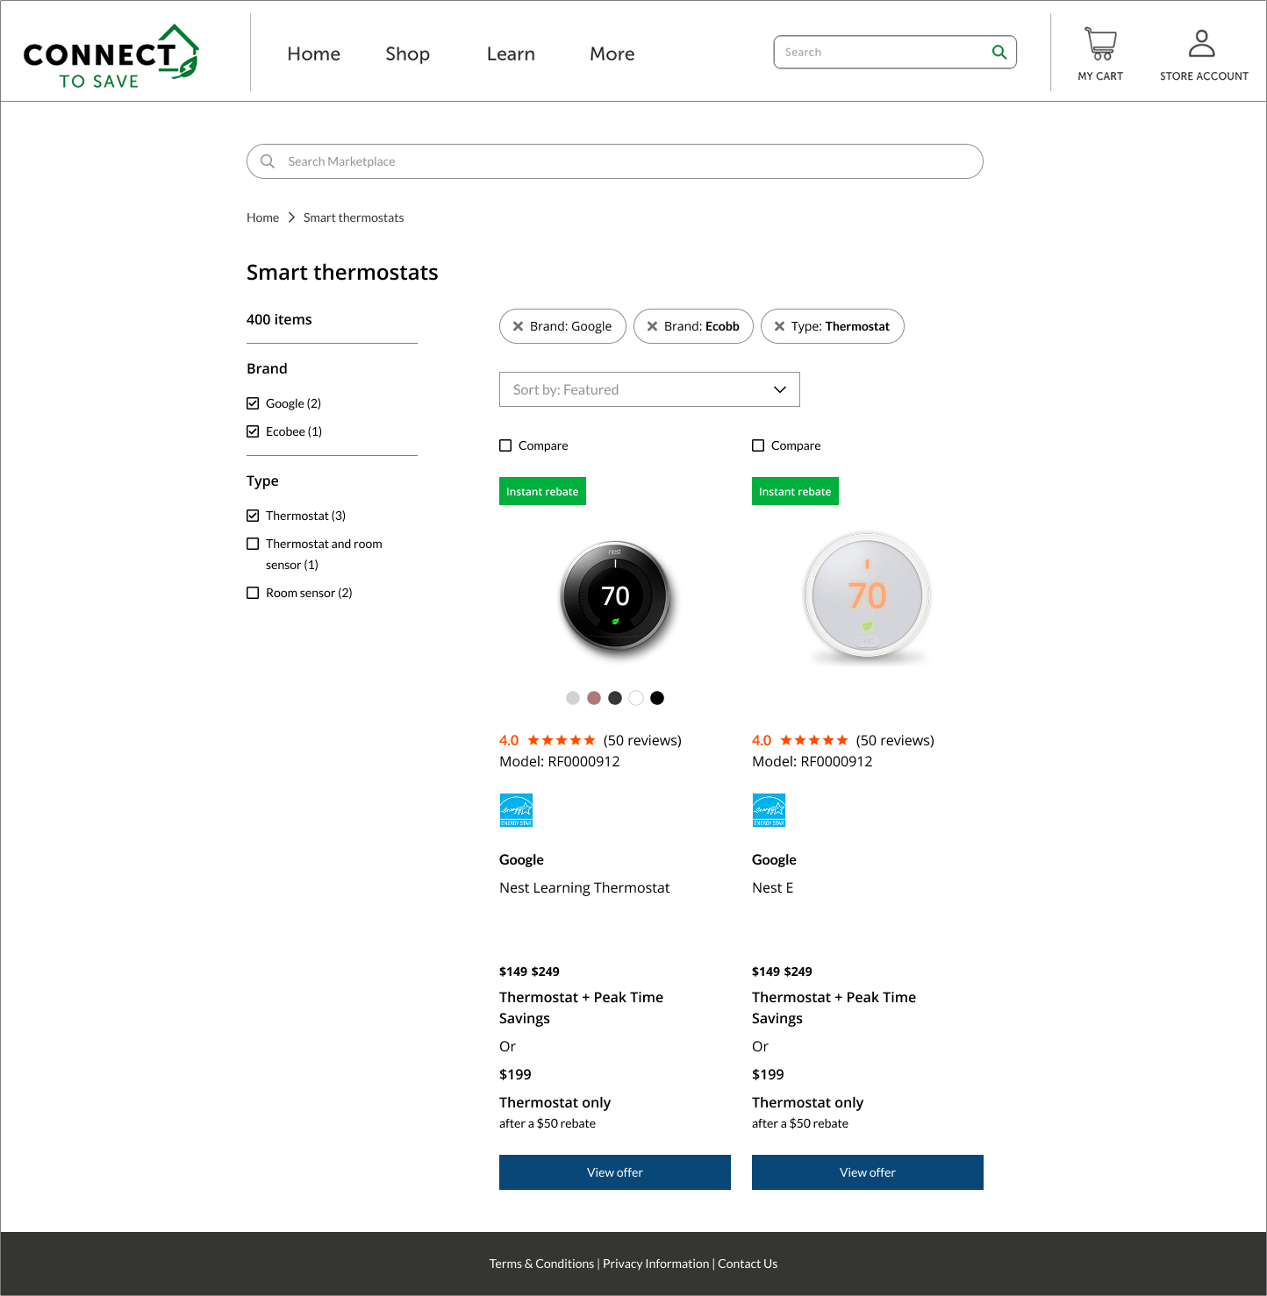The width and height of the screenshot is (1267, 1296).
Task: Click Instant rebate badge on Nest Learning Thermostat
Action: pyautogui.click(x=542, y=491)
